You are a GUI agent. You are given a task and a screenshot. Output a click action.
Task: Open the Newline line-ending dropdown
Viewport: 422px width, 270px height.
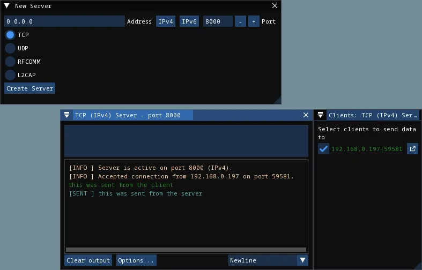coord(268,260)
